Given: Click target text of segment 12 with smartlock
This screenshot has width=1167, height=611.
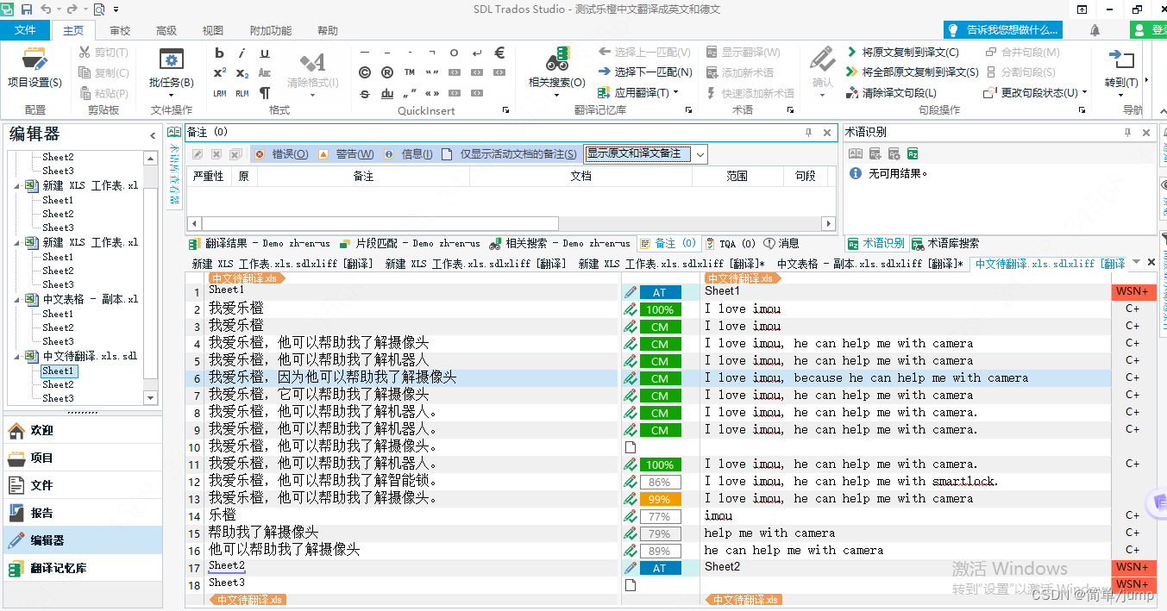Looking at the screenshot, I should [851, 482].
